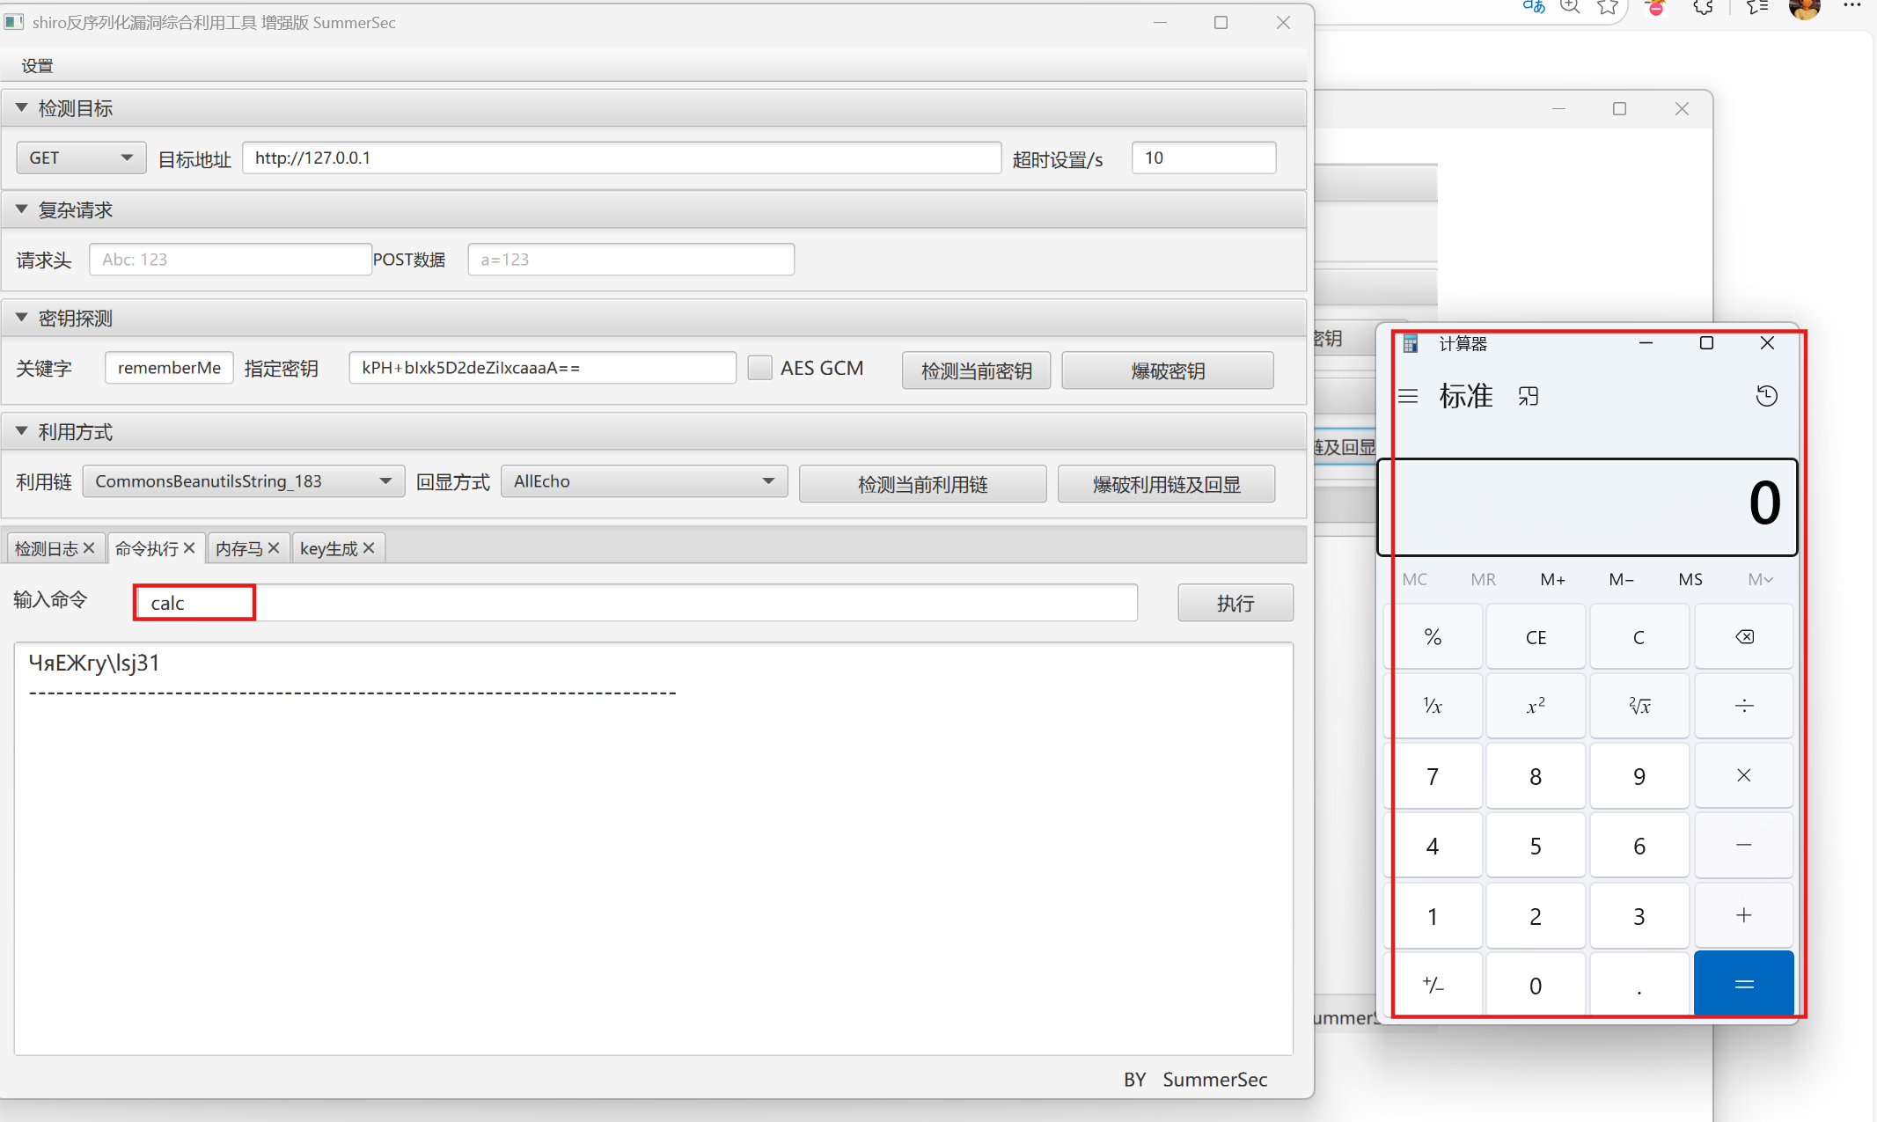
Task: Toggle calculator keep-on-top mode icon
Action: click(x=1529, y=396)
